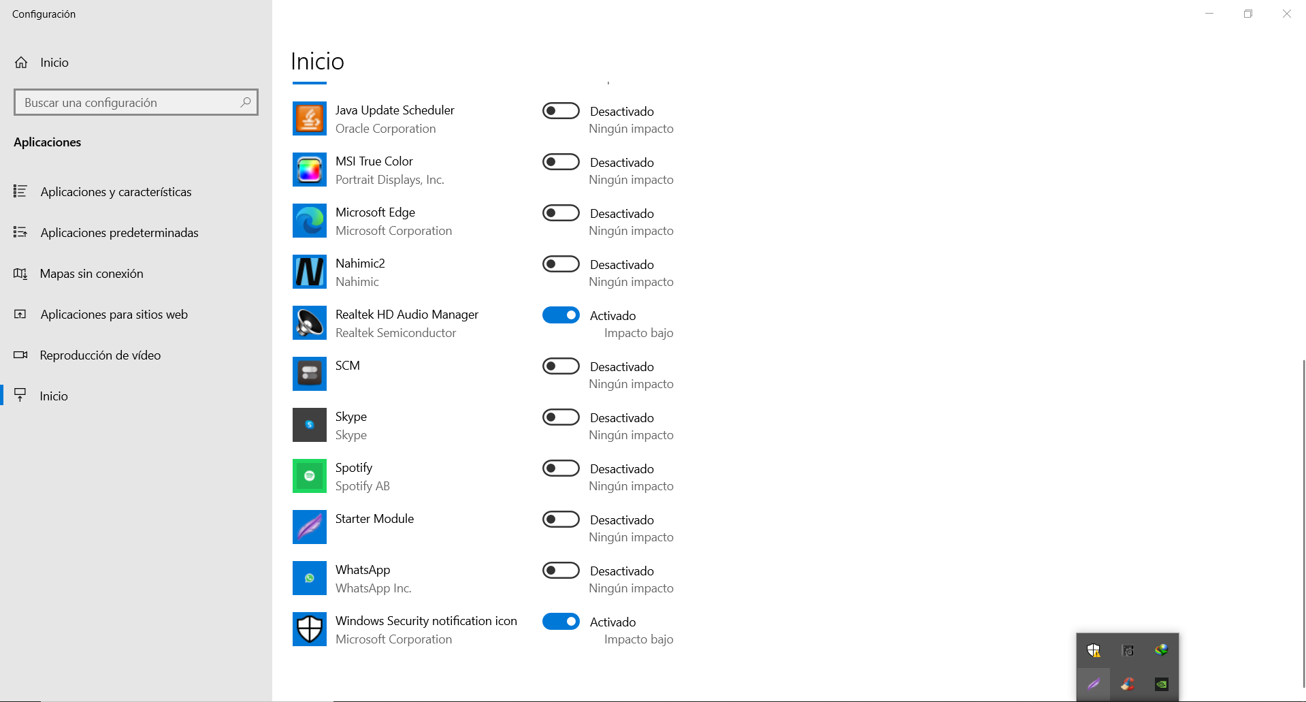1306x702 pixels.
Task: Open NVIDIA icon in tray popup
Action: (x=1162, y=684)
